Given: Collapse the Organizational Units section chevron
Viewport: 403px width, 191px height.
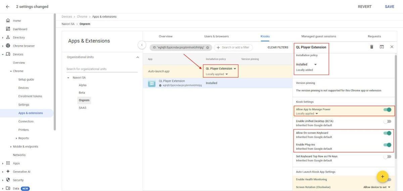Looking at the screenshot, I should (137, 57).
